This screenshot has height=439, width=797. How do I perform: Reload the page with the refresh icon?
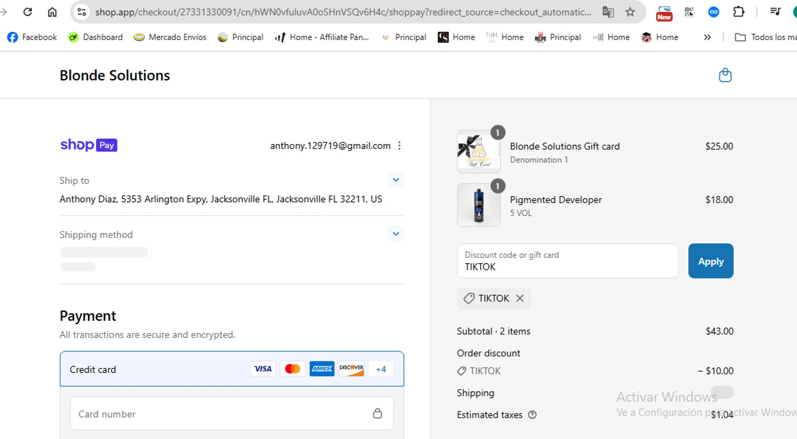[28, 12]
